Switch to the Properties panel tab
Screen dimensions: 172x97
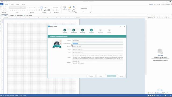pos(151,93)
